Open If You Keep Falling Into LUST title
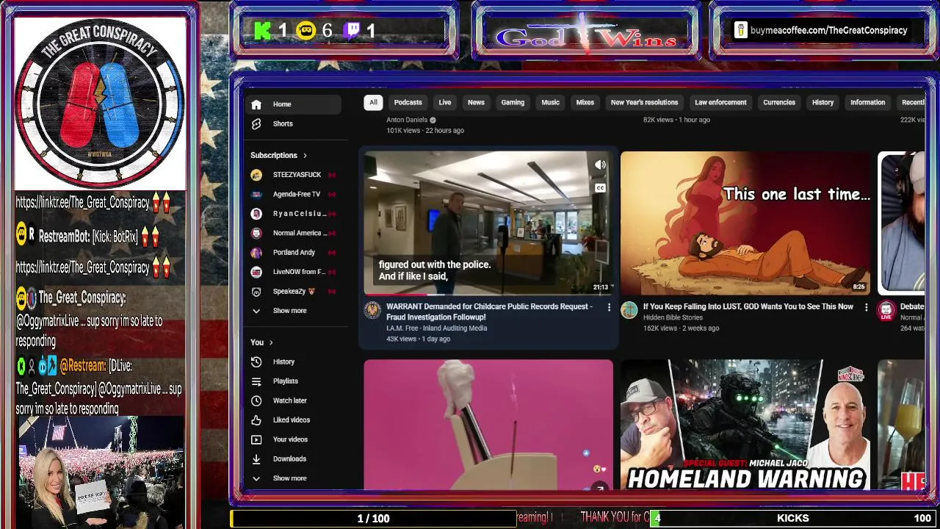940x529 pixels. coord(748,306)
